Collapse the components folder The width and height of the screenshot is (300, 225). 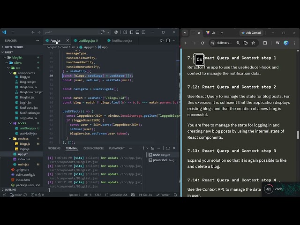26,73
